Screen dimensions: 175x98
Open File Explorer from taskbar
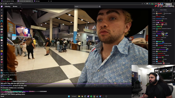click(79, 96)
